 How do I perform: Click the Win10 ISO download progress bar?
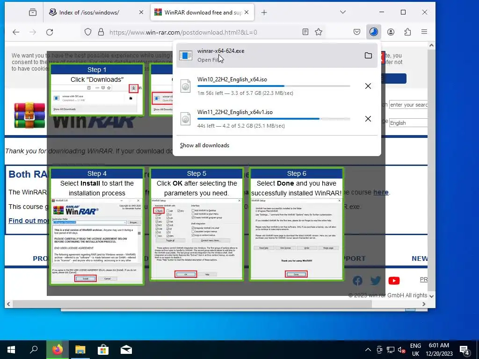pyautogui.click(x=274, y=86)
